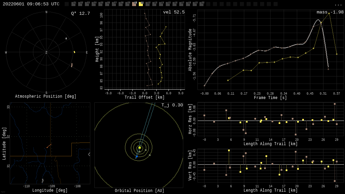The height and width of the screenshot is (194, 345).
Task: Click the yellow light curve peak point
Action: tap(329, 13)
